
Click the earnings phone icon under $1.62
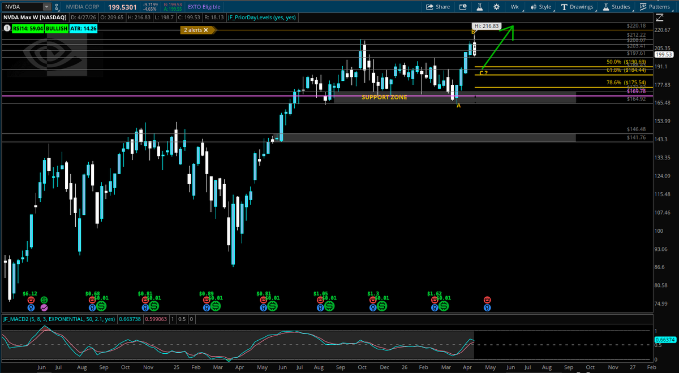pos(434,301)
